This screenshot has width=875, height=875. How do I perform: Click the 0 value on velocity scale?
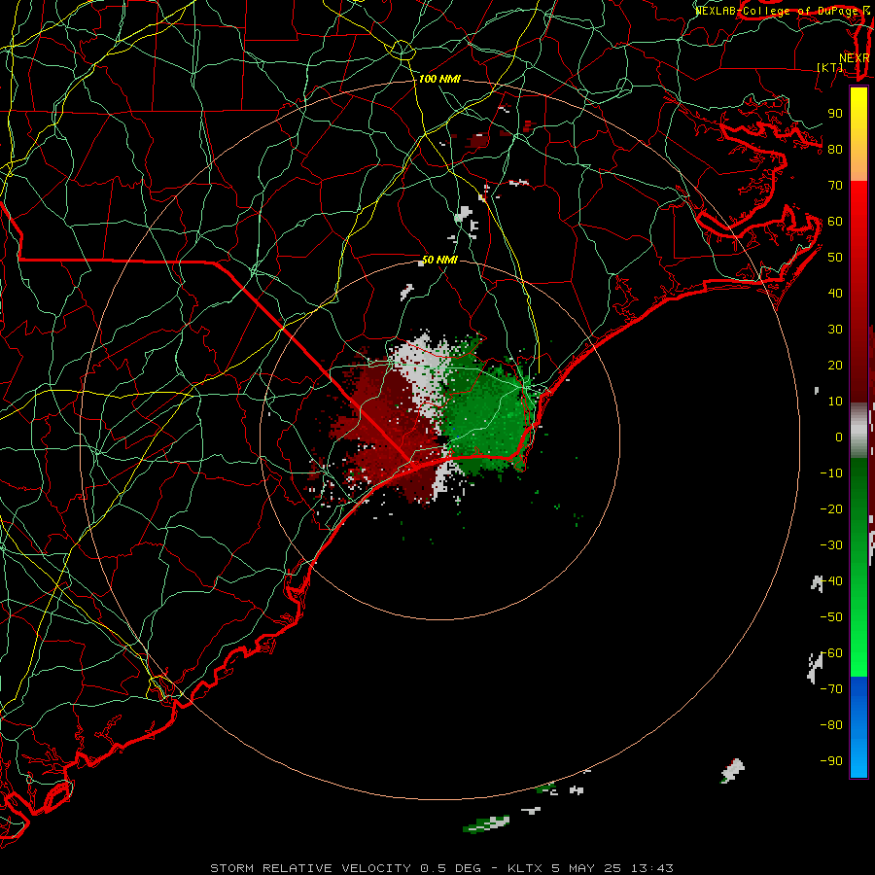(x=839, y=437)
